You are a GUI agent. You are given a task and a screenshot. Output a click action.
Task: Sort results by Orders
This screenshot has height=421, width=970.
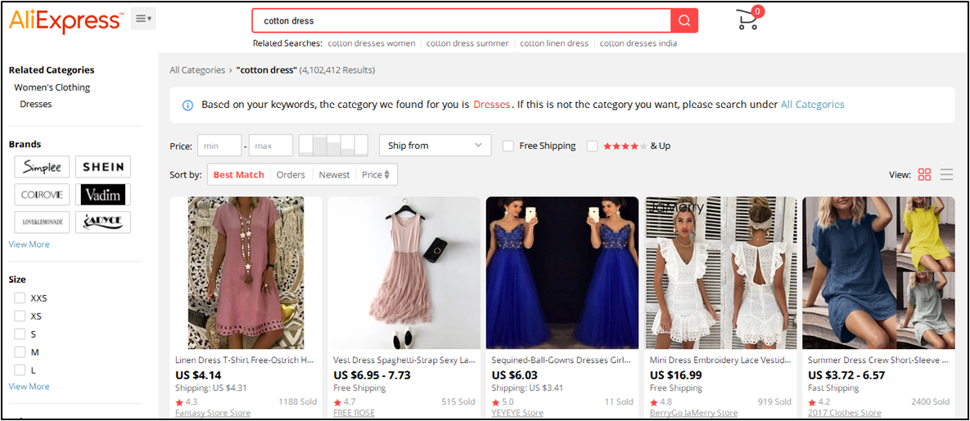point(291,174)
